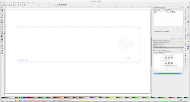This screenshot has width=190, height=102.
Task: Click the Print document icon
Action: pos(186,14)
